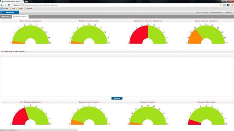
Task: Click the Transaction Exceptions title
Action: [206, 102]
